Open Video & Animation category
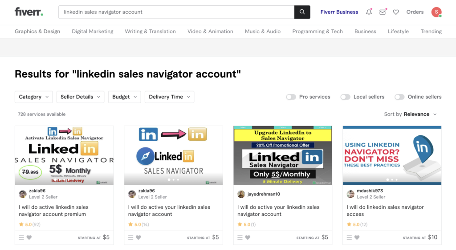Screen dimensions: 456x250 [x=210, y=32]
